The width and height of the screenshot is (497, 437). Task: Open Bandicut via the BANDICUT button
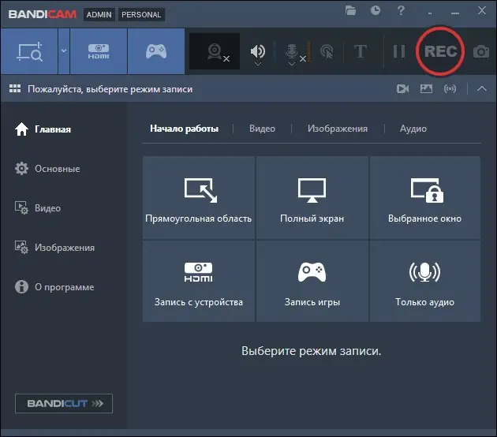coord(64,403)
